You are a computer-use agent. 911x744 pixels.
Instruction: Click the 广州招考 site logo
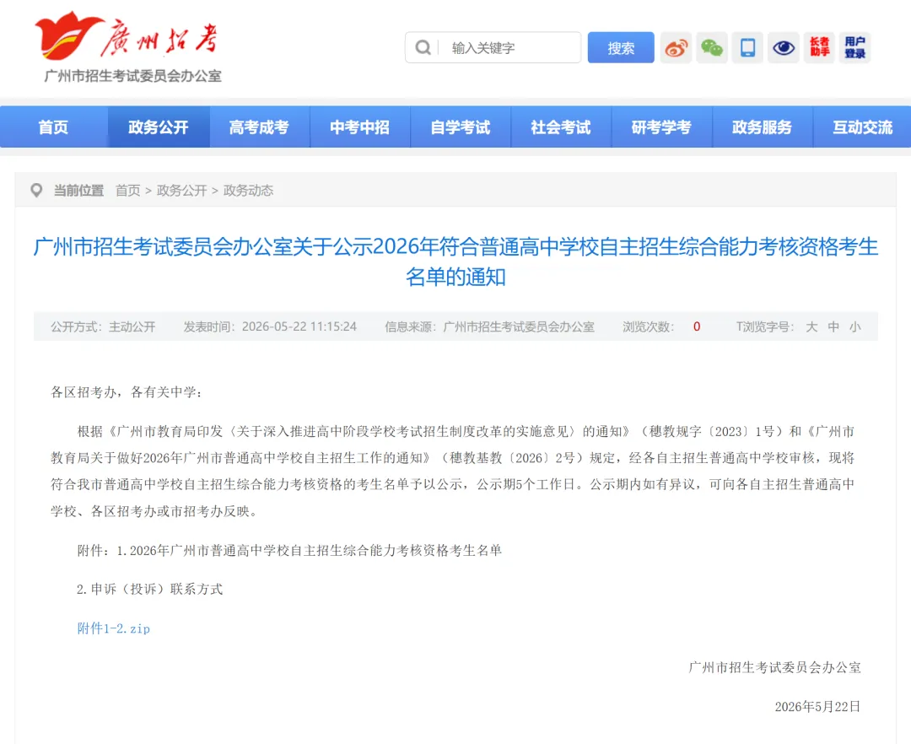click(x=127, y=36)
